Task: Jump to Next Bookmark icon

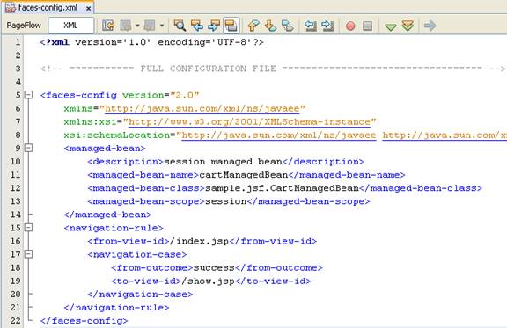Action: click(270, 26)
